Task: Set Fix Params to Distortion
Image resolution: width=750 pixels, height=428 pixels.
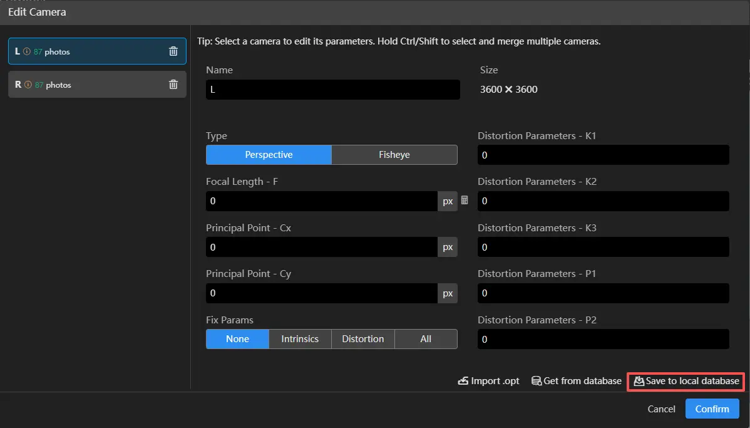Action: click(363, 339)
